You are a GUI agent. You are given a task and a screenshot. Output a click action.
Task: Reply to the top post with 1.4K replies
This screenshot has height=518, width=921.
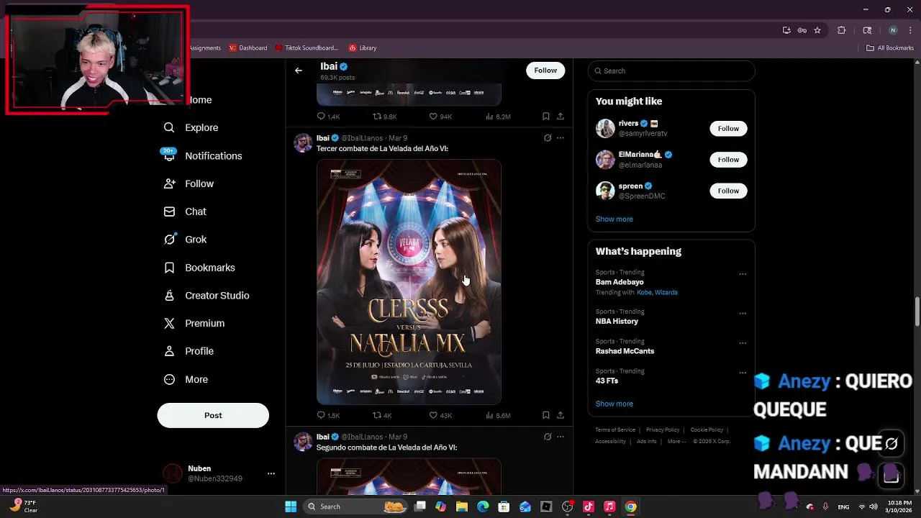click(328, 117)
